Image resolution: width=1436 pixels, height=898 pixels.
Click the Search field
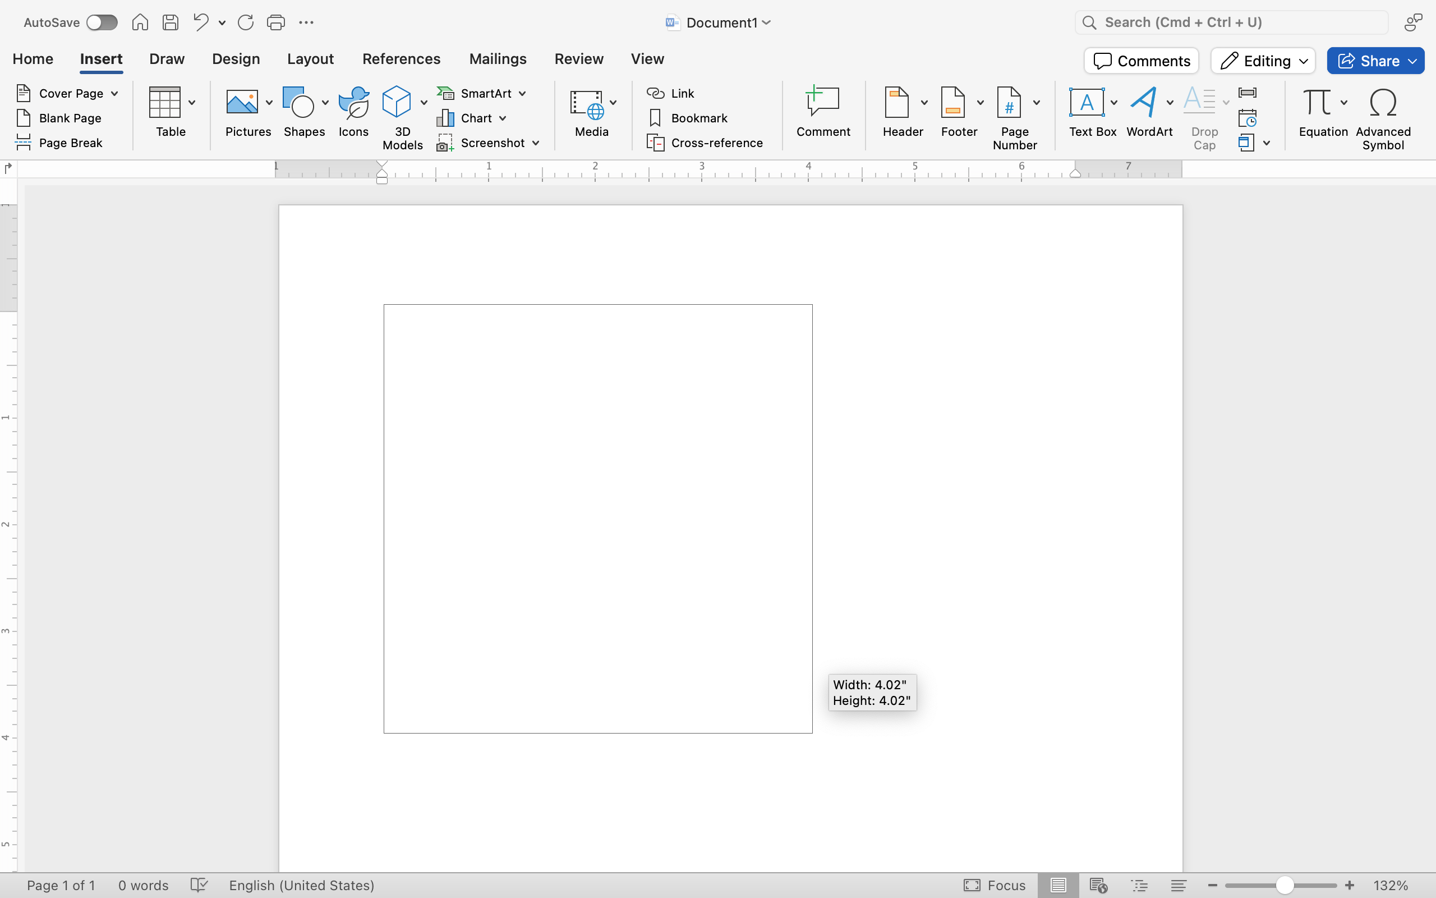1231,22
